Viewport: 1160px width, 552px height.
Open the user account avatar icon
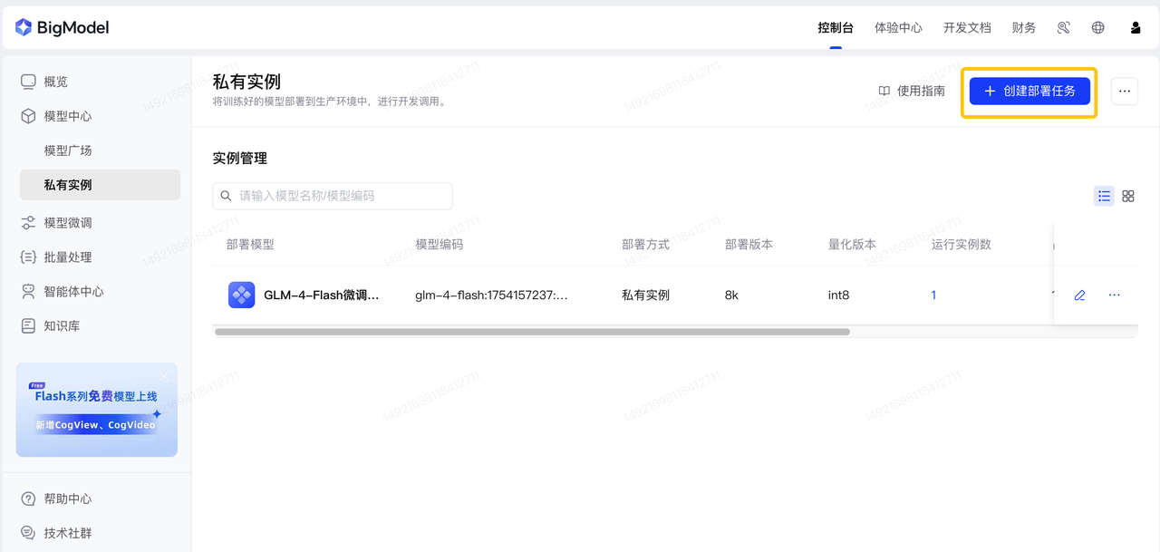click(1136, 27)
